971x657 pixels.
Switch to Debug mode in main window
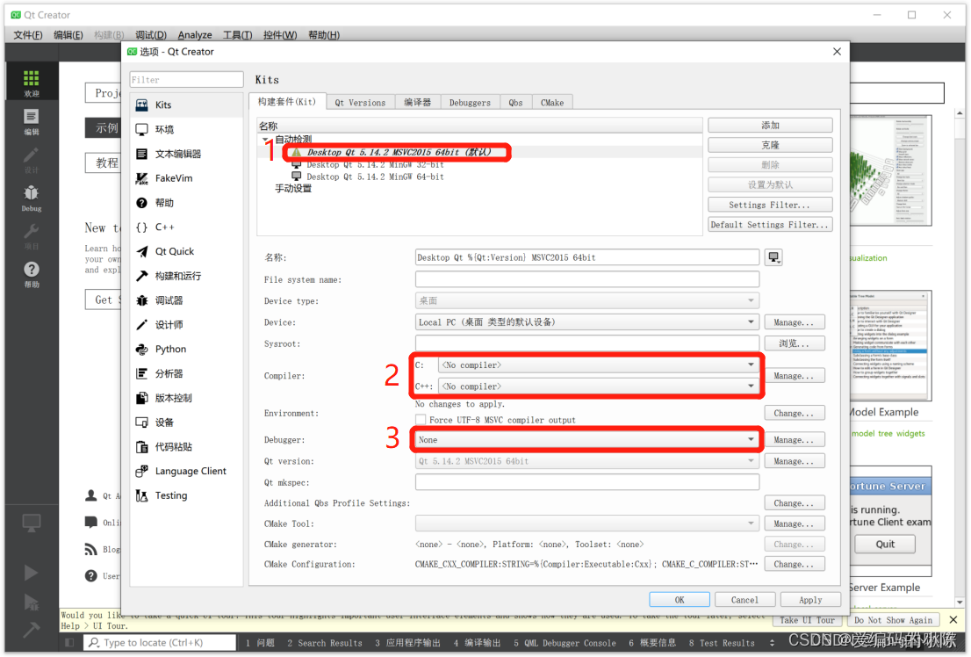(x=31, y=199)
